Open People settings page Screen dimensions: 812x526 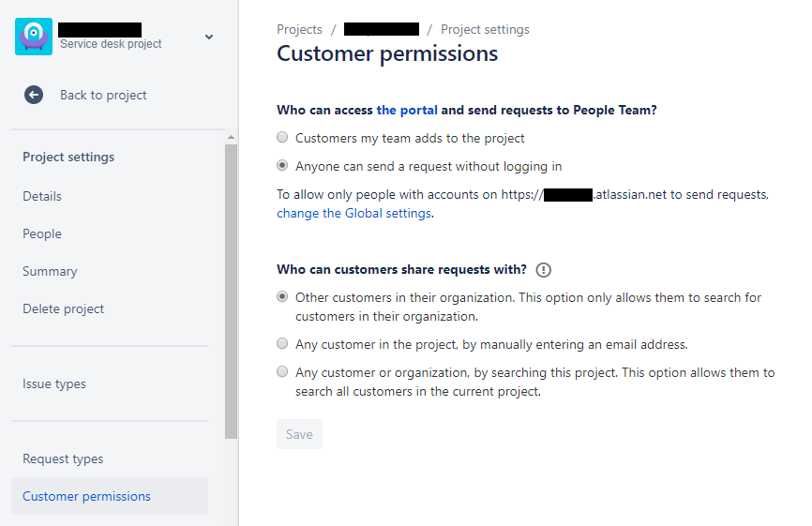tap(42, 234)
